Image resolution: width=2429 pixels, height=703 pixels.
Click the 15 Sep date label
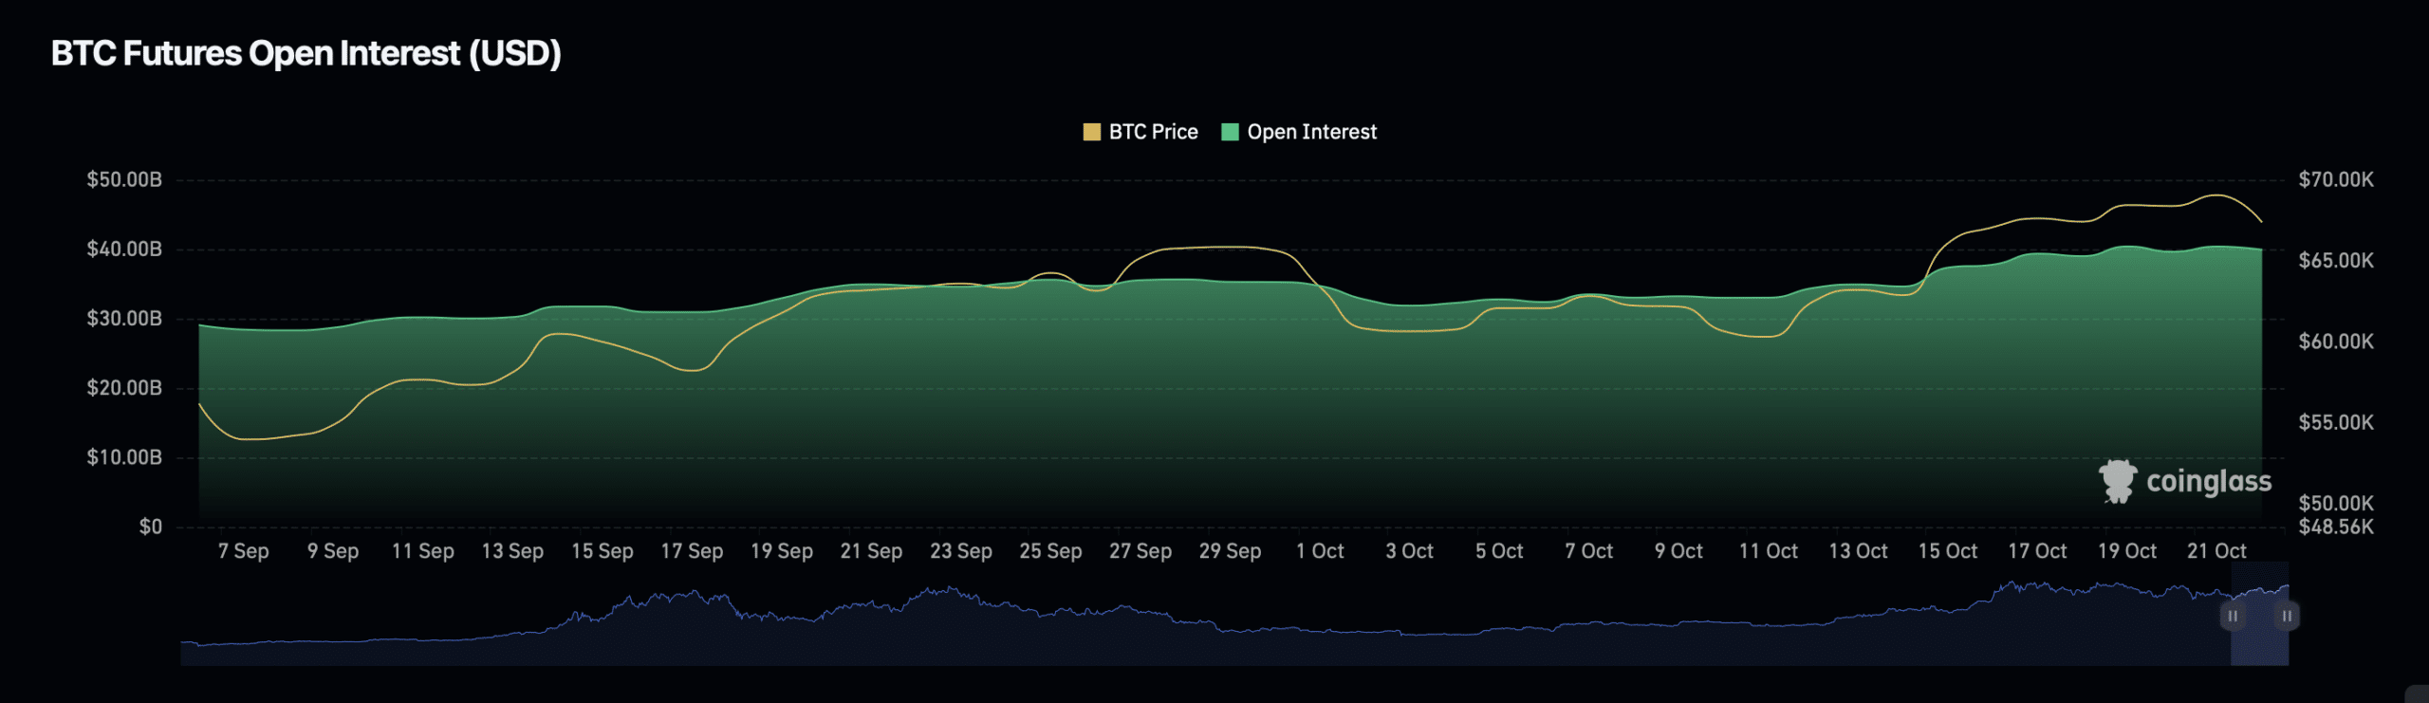point(602,551)
